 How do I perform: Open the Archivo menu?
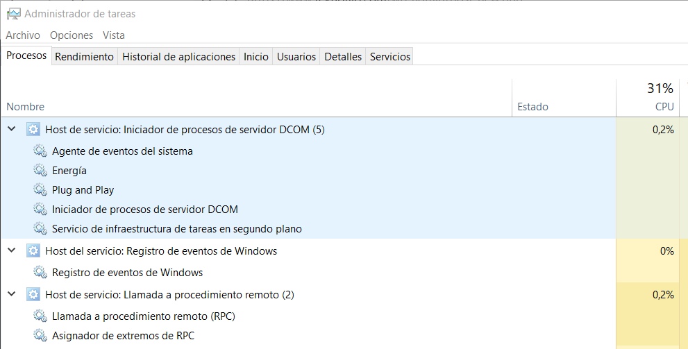point(23,35)
